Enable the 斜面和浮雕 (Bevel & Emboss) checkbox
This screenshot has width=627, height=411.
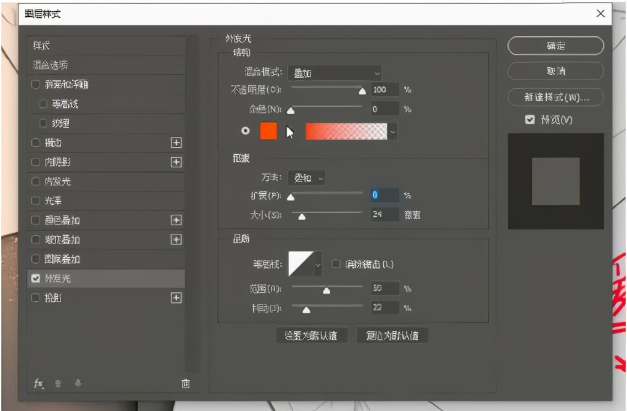point(36,85)
